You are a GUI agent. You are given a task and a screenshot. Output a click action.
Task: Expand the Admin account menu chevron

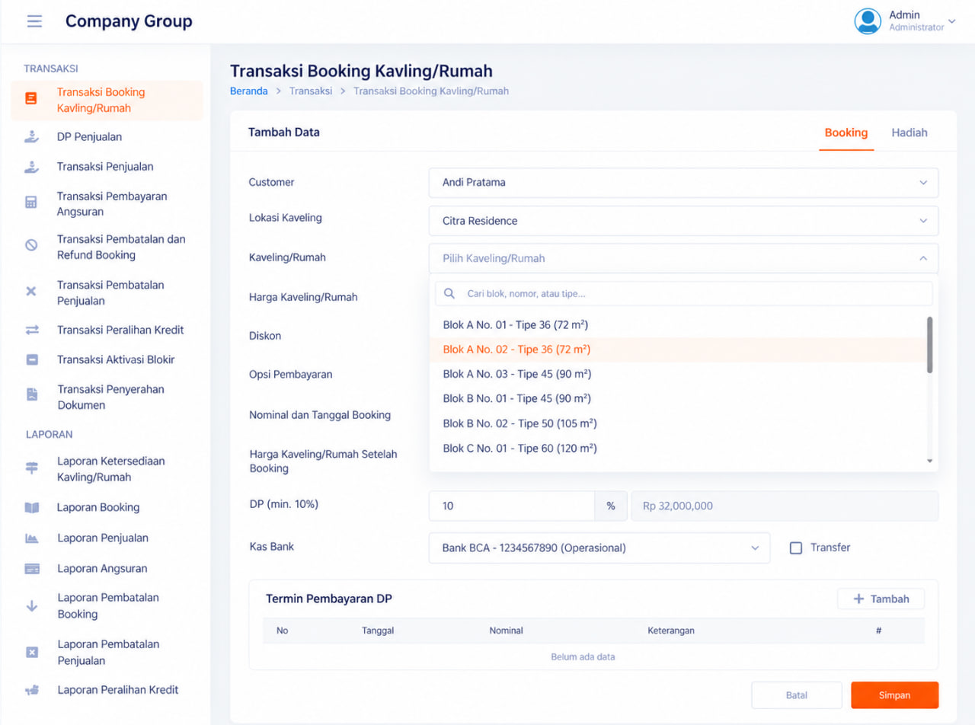[x=951, y=21]
